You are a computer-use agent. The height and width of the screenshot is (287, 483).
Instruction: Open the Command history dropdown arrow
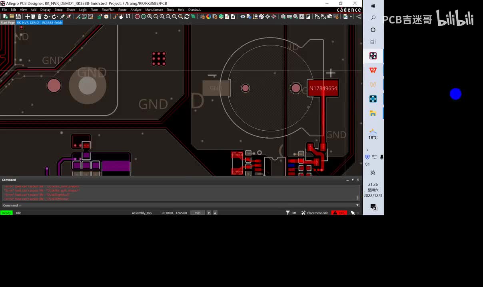tap(357, 205)
